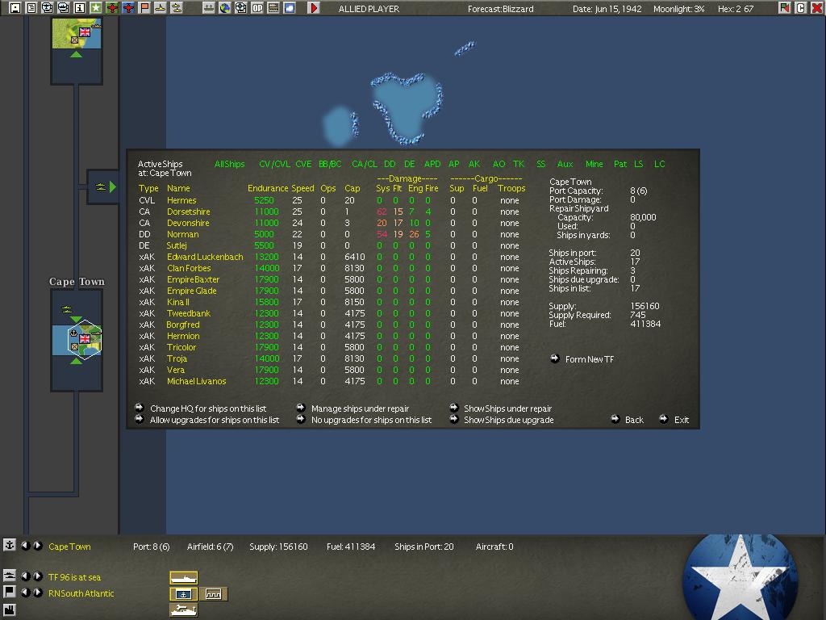Filter list by CA/CL ships
826x620 pixels.
(364, 164)
